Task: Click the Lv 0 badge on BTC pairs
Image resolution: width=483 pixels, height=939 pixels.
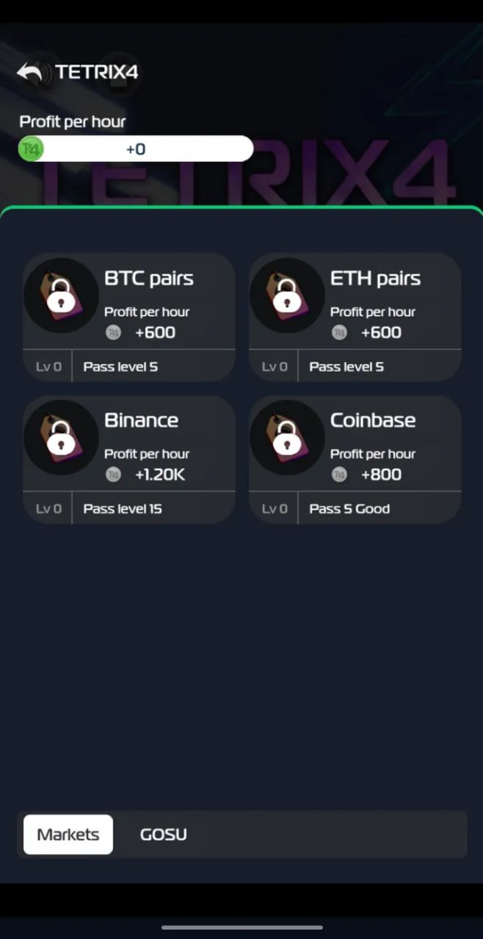Action: click(x=47, y=366)
